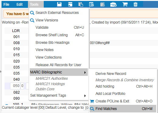Close the Tools menu by clicking Tools
This screenshot has width=158, height=113.
click(x=36, y=5)
